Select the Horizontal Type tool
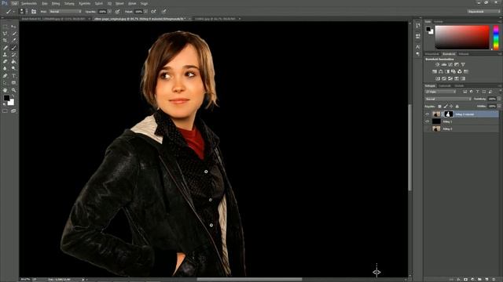The height and width of the screenshot is (282, 503). (x=13, y=76)
